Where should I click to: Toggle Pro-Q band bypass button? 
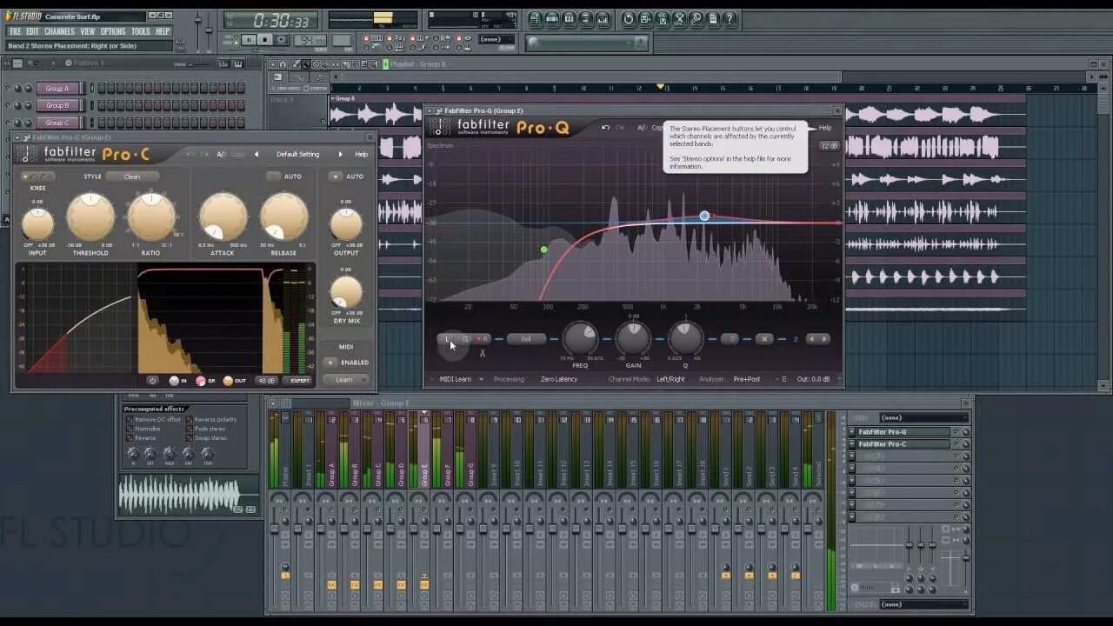(x=730, y=339)
